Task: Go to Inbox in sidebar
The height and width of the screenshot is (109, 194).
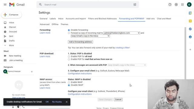Action: click(x=12, y=23)
